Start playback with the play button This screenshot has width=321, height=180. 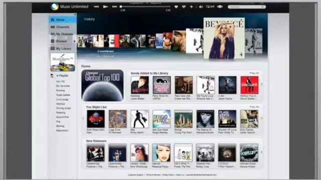coord(106,6)
